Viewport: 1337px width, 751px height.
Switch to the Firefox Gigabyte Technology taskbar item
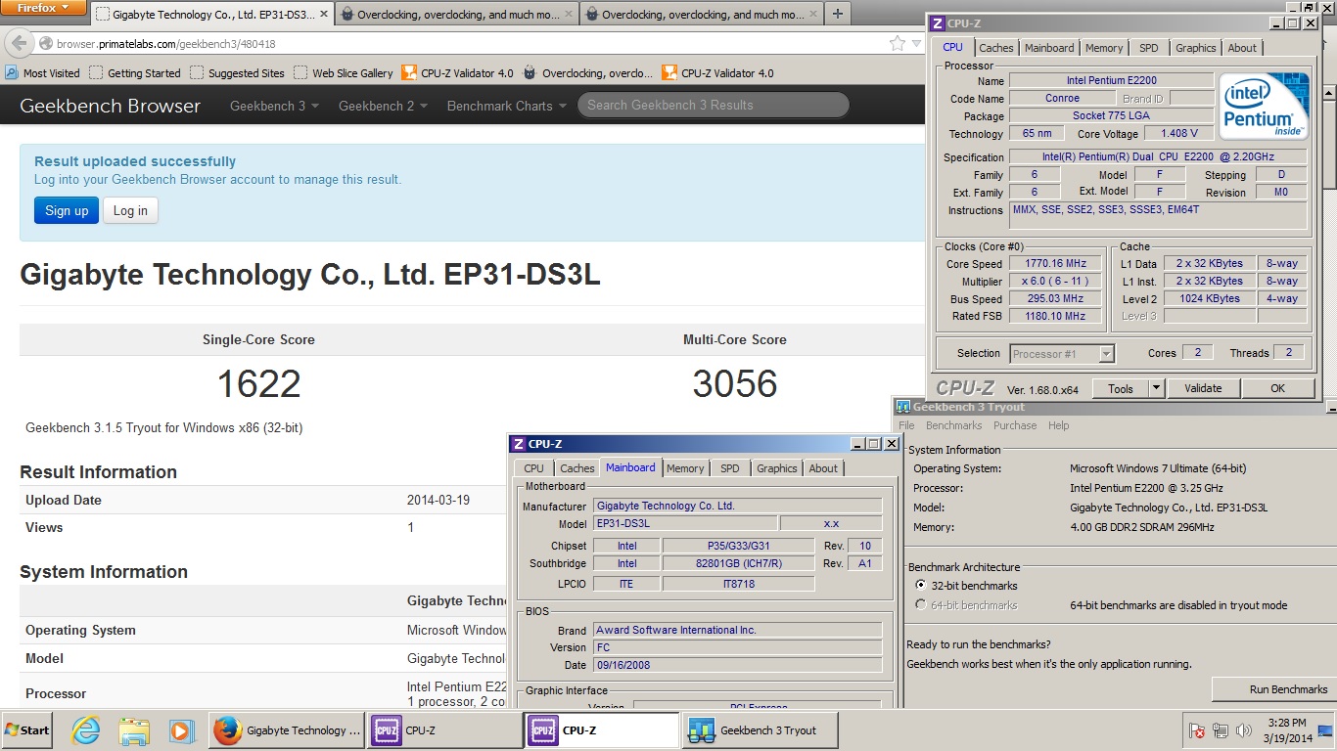(286, 730)
